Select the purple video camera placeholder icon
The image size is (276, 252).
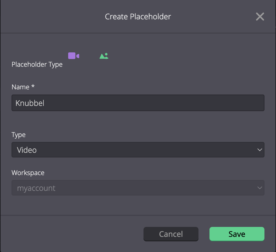(74, 56)
